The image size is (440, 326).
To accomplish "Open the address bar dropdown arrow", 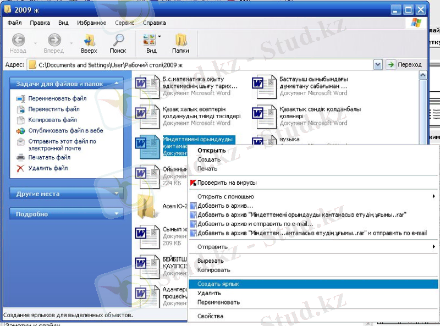I will (378, 65).
